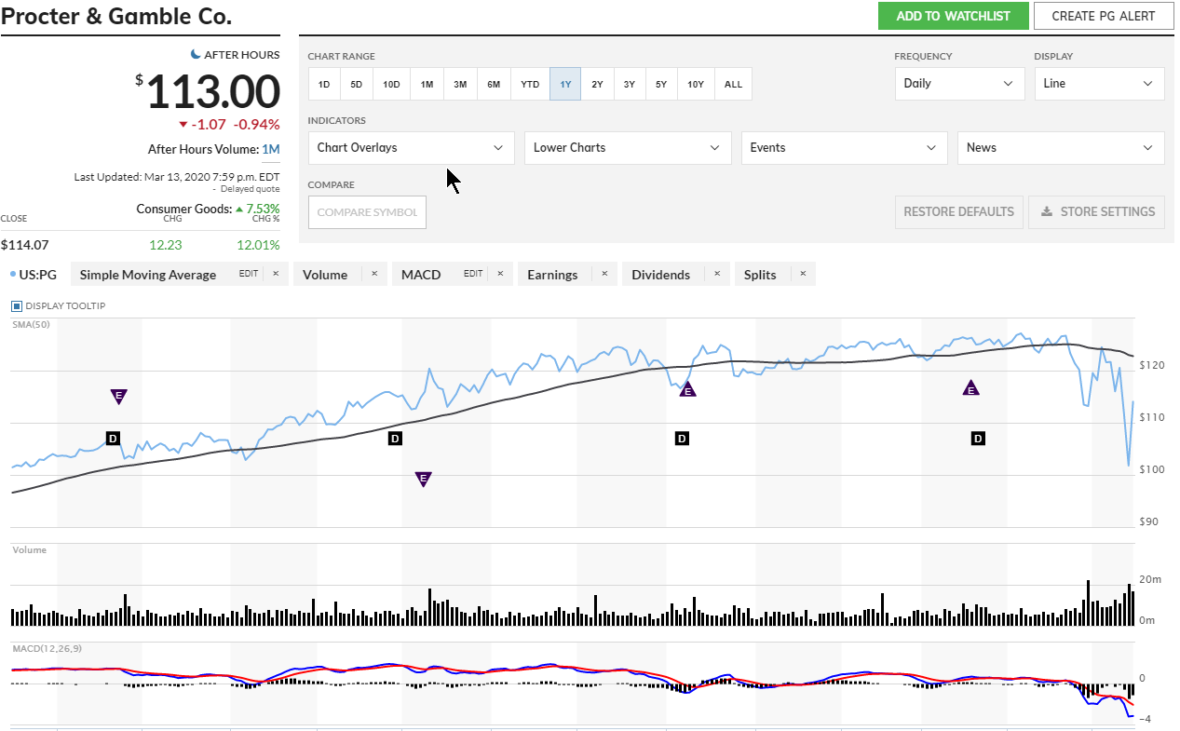Screen dimensions: 1180x731
Task: Click the last dividend D marker
Action: (x=978, y=438)
